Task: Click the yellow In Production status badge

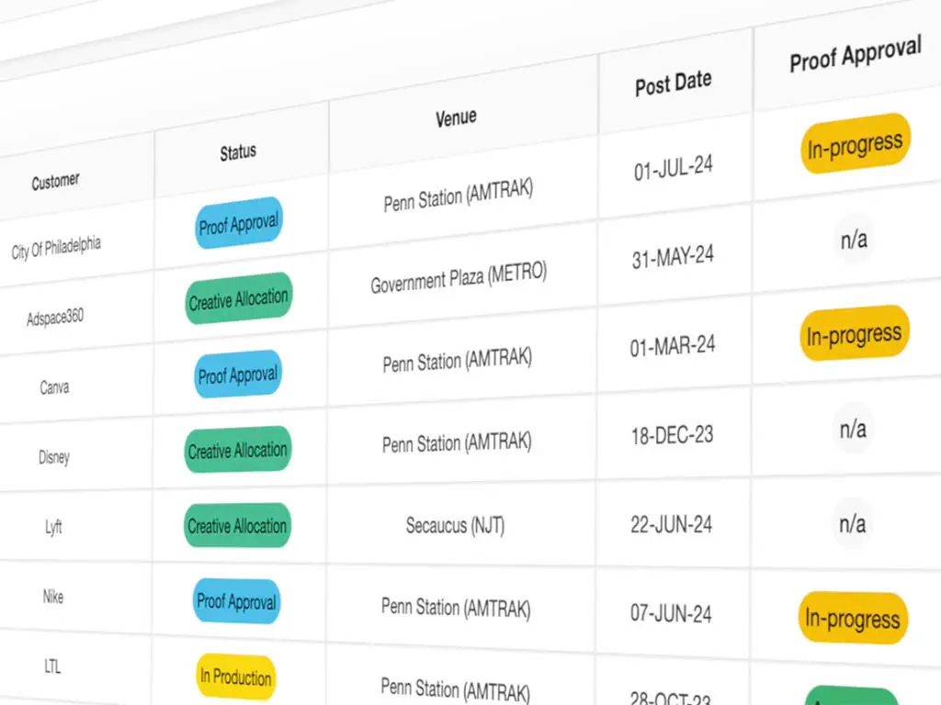Action: click(236, 677)
